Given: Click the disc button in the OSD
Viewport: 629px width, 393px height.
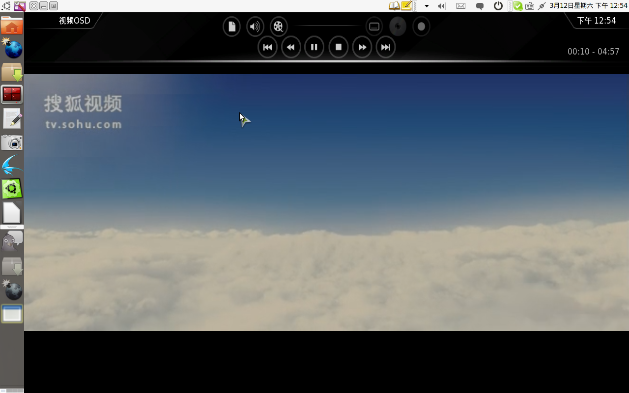Looking at the screenshot, I should pos(398,27).
